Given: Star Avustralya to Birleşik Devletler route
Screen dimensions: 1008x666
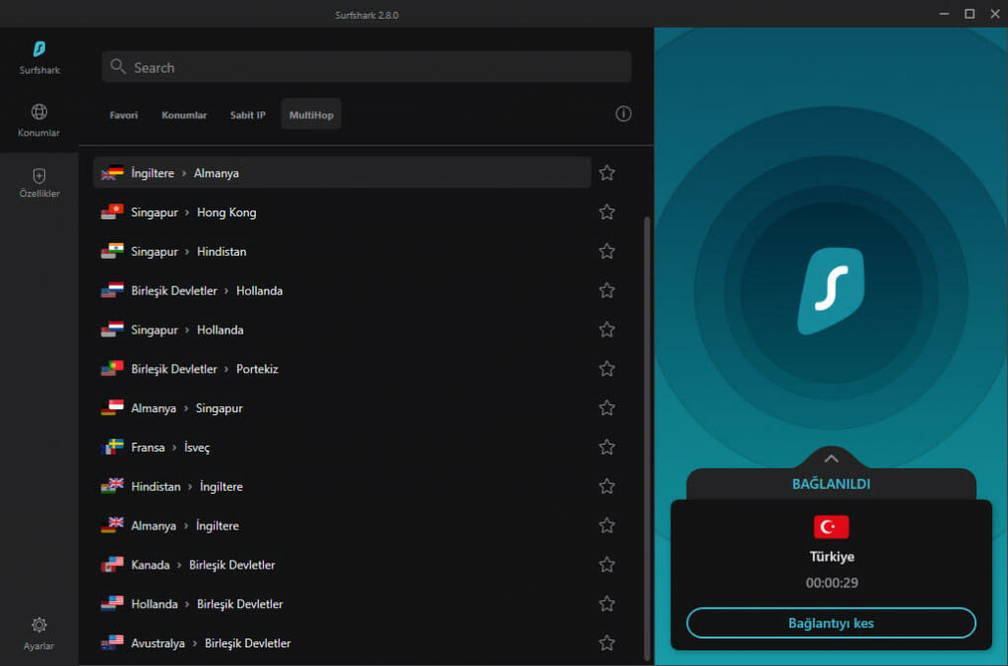Looking at the screenshot, I should pyautogui.click(x=606, y=642).
